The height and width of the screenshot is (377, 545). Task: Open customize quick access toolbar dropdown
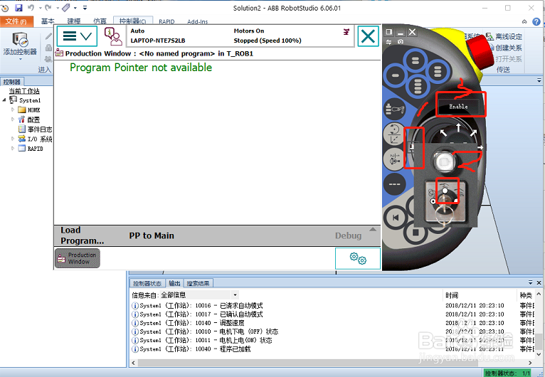[x=85, y=8]
